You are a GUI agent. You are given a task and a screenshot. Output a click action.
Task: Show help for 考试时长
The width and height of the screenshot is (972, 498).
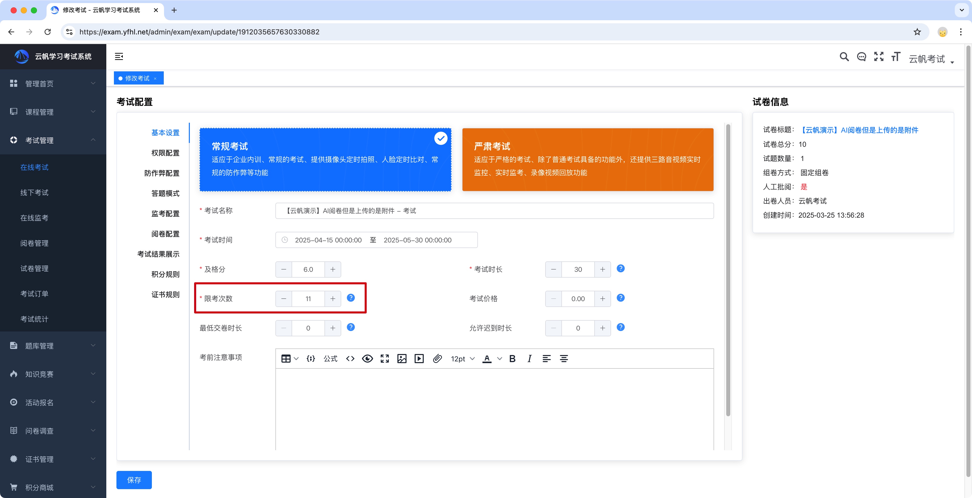(620, 269)
